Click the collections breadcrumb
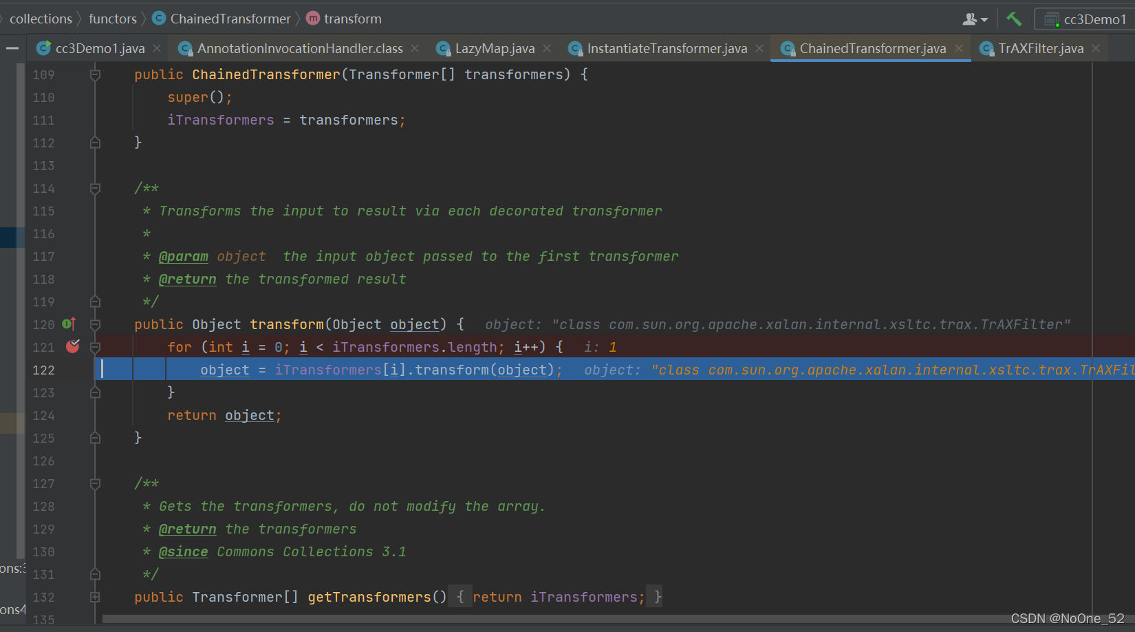Image resolution: width=1135 pixels, height=632 pixels. 41,19
